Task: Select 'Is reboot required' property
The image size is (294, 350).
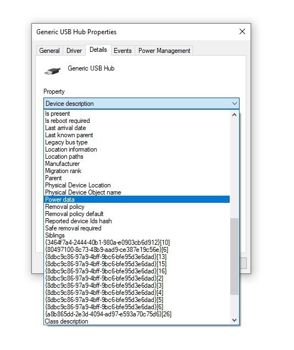Action: 137,121
